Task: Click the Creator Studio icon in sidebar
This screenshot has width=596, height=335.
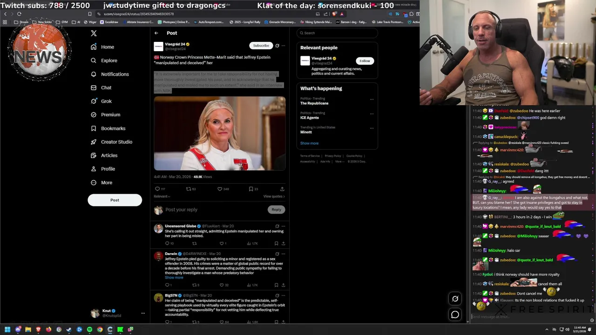Action: (94, 142)
